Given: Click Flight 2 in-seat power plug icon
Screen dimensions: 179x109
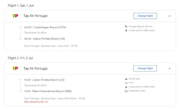Looking at the screenshot, I should click(126, 87).
